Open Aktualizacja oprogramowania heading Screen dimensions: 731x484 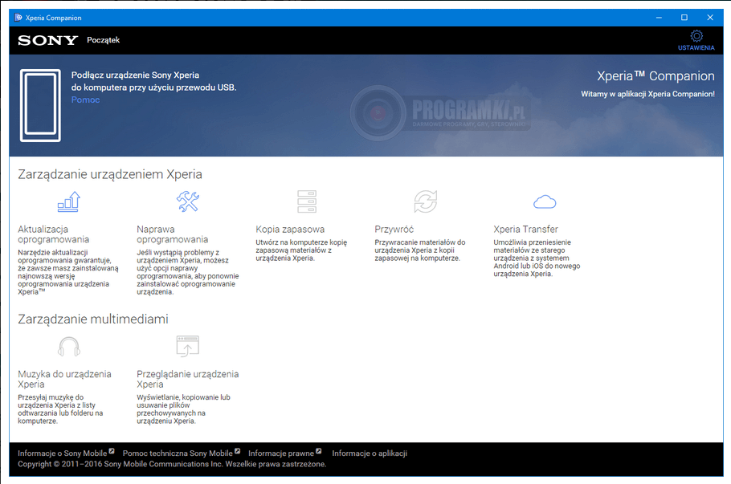(x=53, y=234)
